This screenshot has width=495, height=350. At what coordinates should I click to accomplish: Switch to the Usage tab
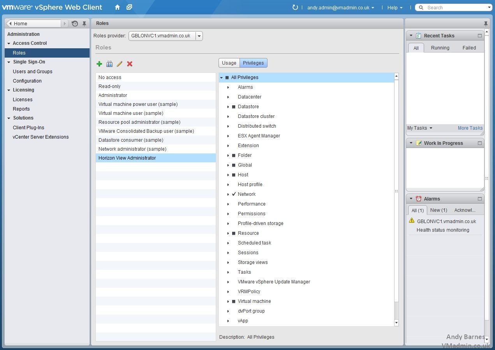click(x=229, y=63)
